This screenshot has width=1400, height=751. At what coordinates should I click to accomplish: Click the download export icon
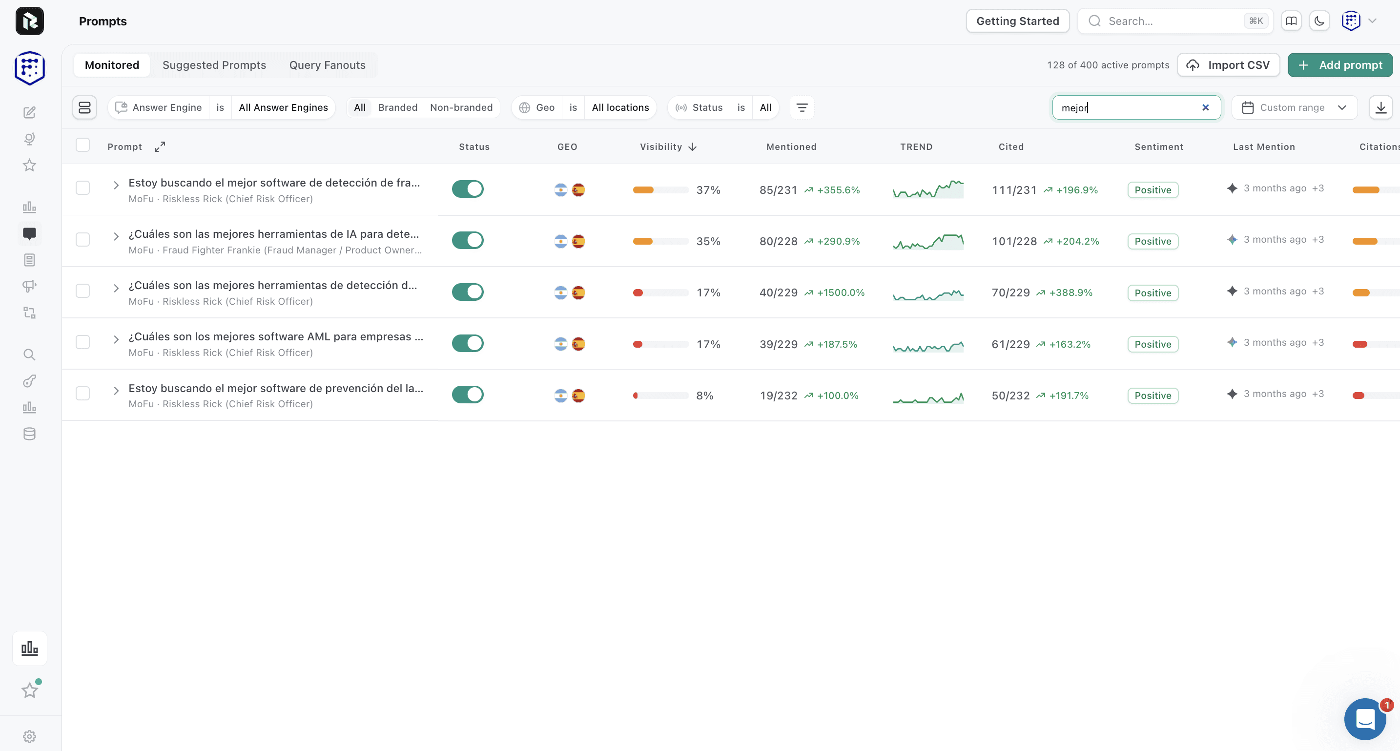pos(1380,108)
